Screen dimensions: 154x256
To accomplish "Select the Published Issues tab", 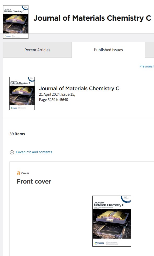I will (x=108, y=50).
